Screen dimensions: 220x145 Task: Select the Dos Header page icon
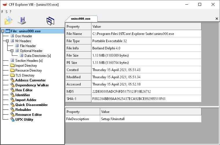(x=12, y=36)
